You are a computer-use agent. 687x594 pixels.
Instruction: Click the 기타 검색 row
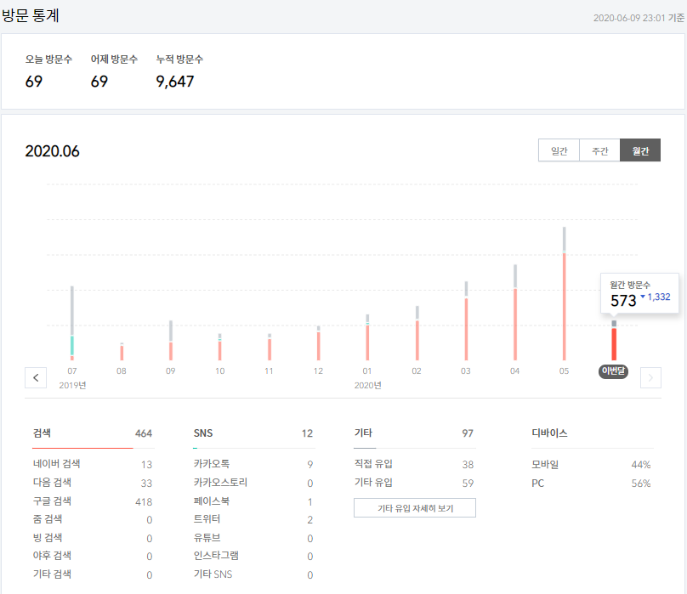93,574
